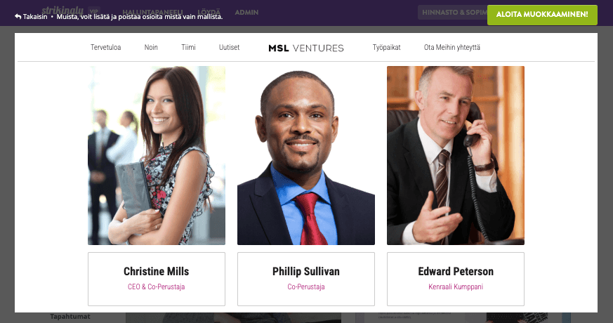The height and width of the screenshot is (323, 613).
Task: Select the Christine Mills name card
Action: [157, 279]
